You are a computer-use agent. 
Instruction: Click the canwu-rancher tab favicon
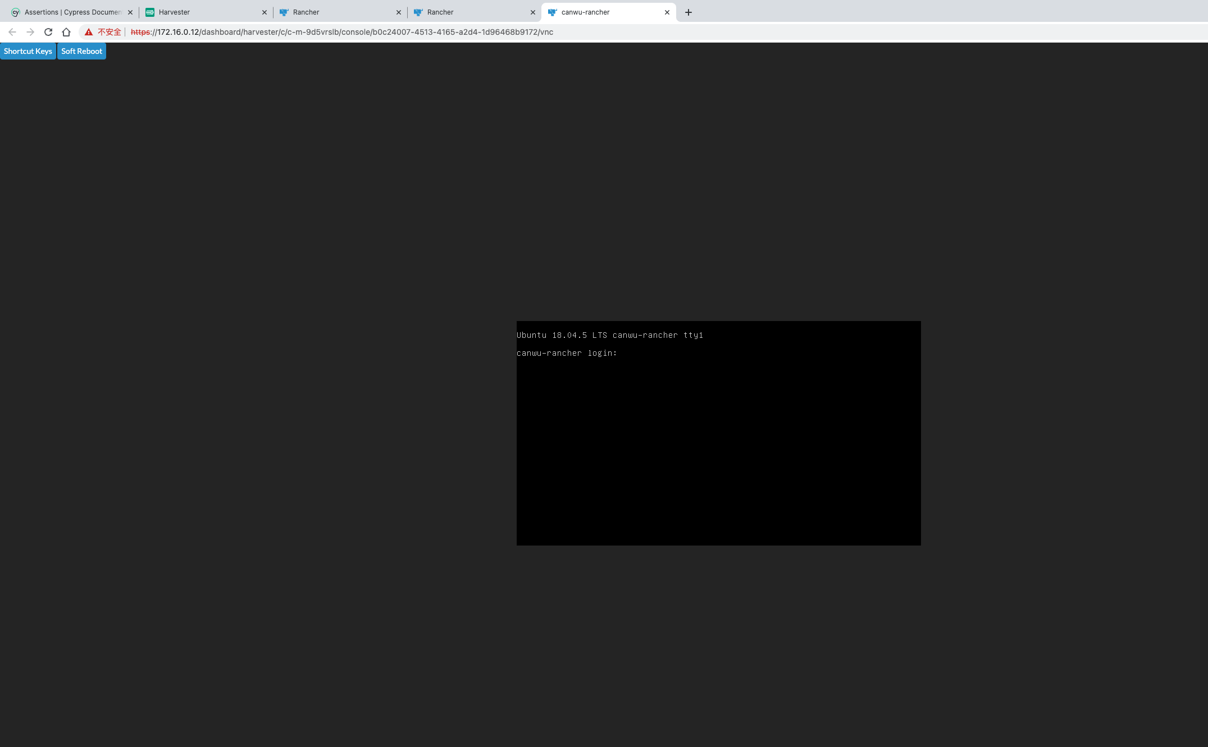click(x=553, y=12)
